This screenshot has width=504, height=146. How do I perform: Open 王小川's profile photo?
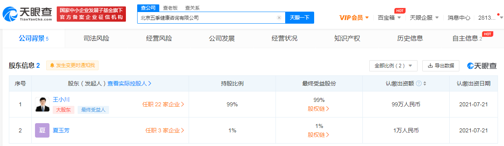point(42,104)
